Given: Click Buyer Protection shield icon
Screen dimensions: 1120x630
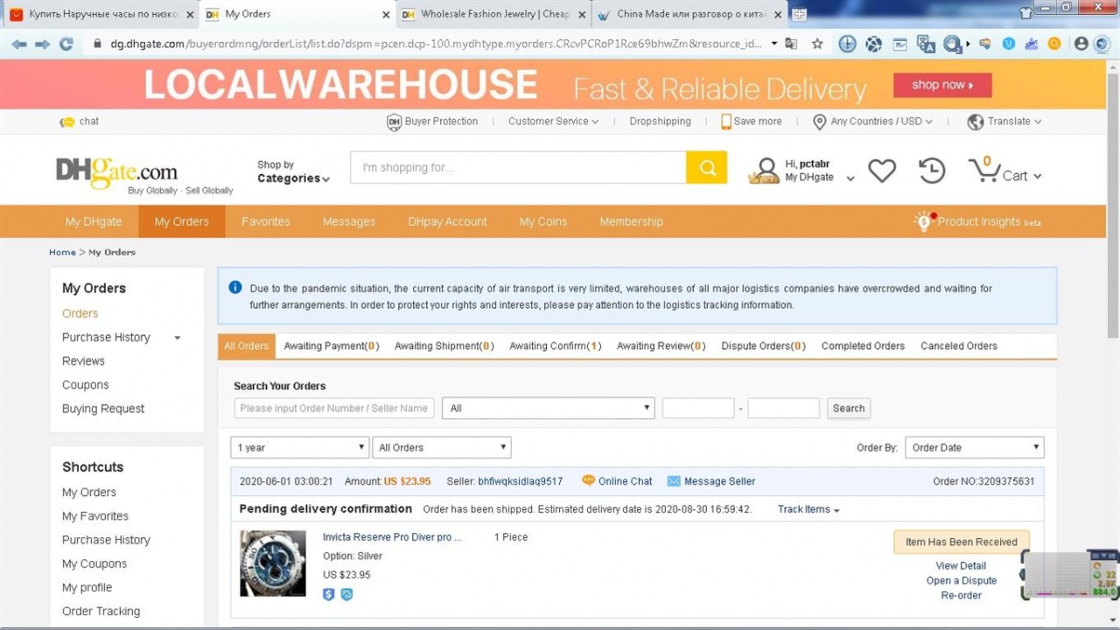Looking at the screenshot, I should tap(394, 122).
